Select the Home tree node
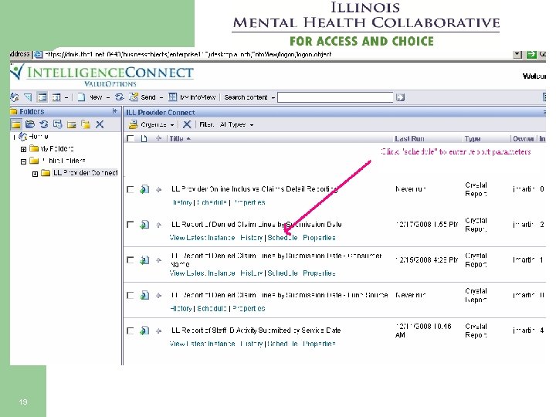Image resolution: width=556 pixels, height=417 pixels. [x=39, y=137]
